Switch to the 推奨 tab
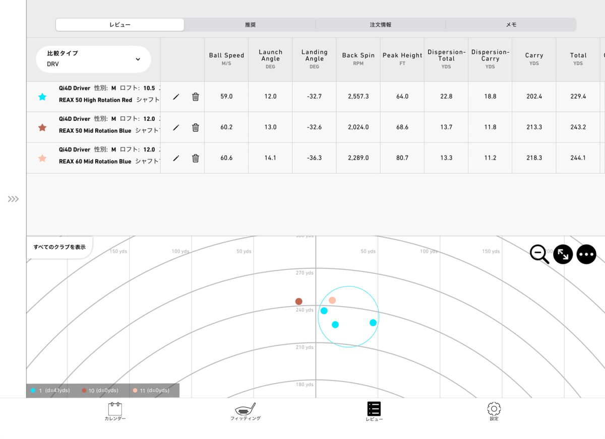This screenshot has height=439, width=605. click(x=250, y=25)
